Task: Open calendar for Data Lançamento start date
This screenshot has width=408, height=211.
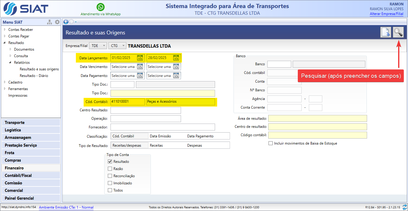Action: pos(140,58)
